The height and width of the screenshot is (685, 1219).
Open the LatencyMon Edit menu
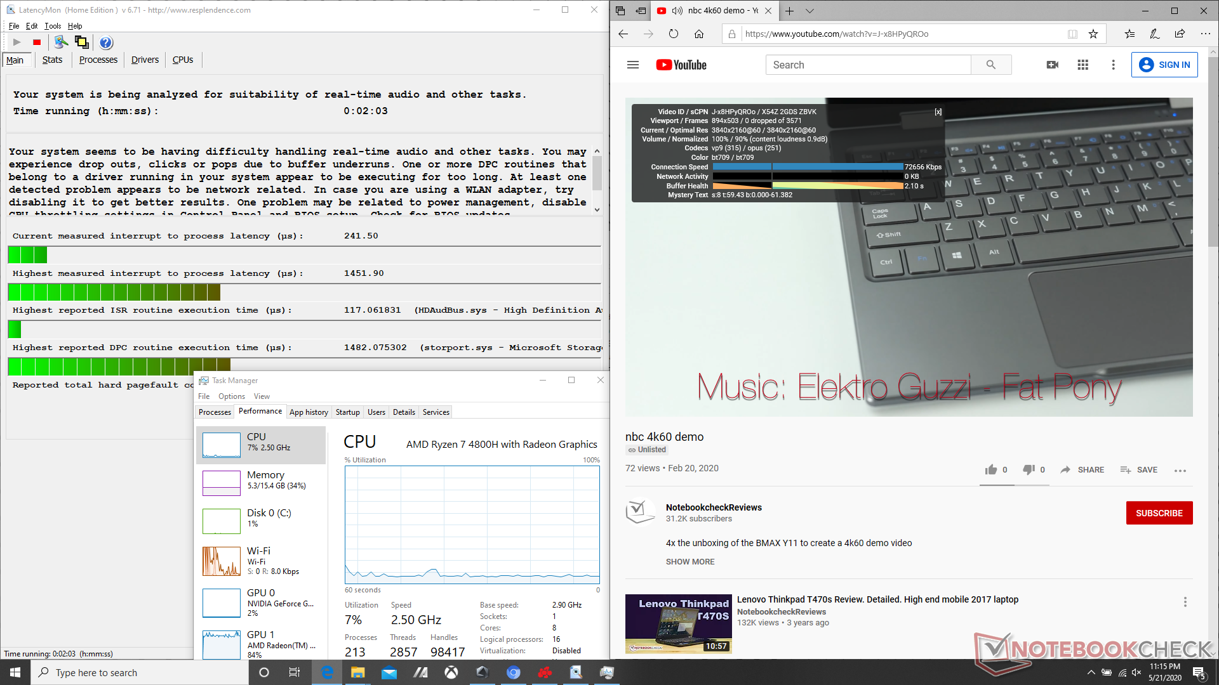(x=32, y=26)
